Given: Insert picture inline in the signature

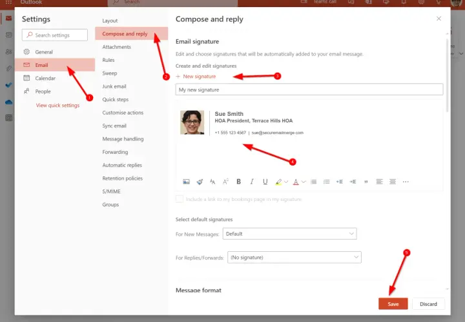Looking at the screenshot, I should pyautogui.click(x=186, y=182).
